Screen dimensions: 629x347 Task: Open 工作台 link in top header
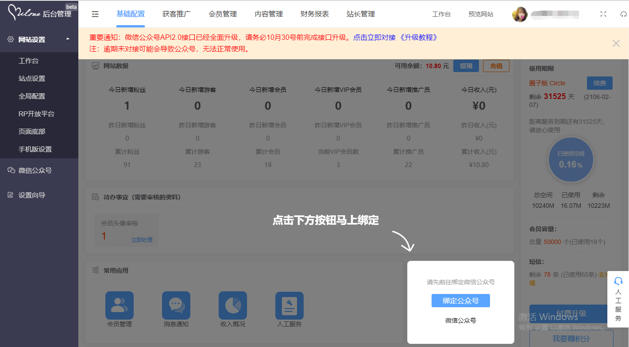click(441, 14)
